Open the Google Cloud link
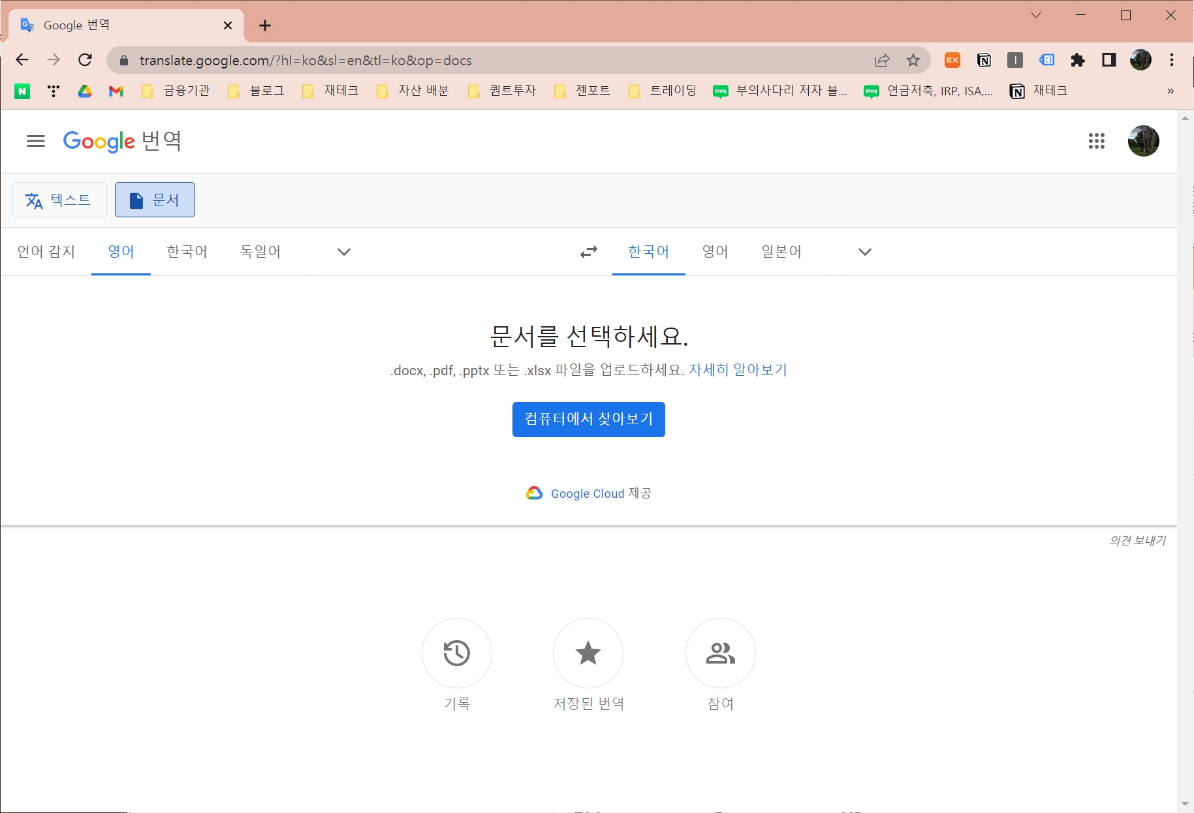 click(x=588, y=494)
